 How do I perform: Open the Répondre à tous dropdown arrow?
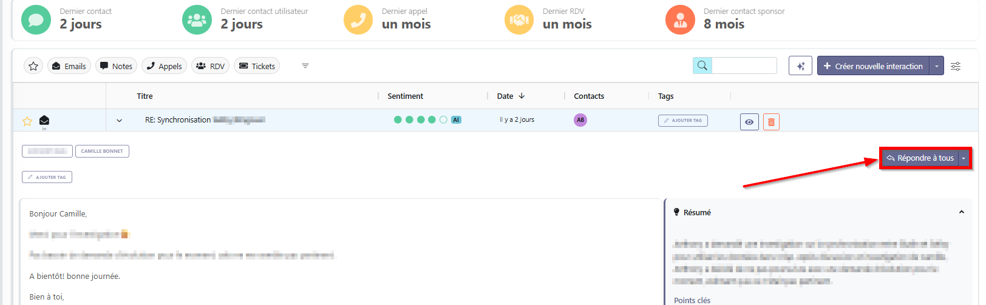pos(964,158)
